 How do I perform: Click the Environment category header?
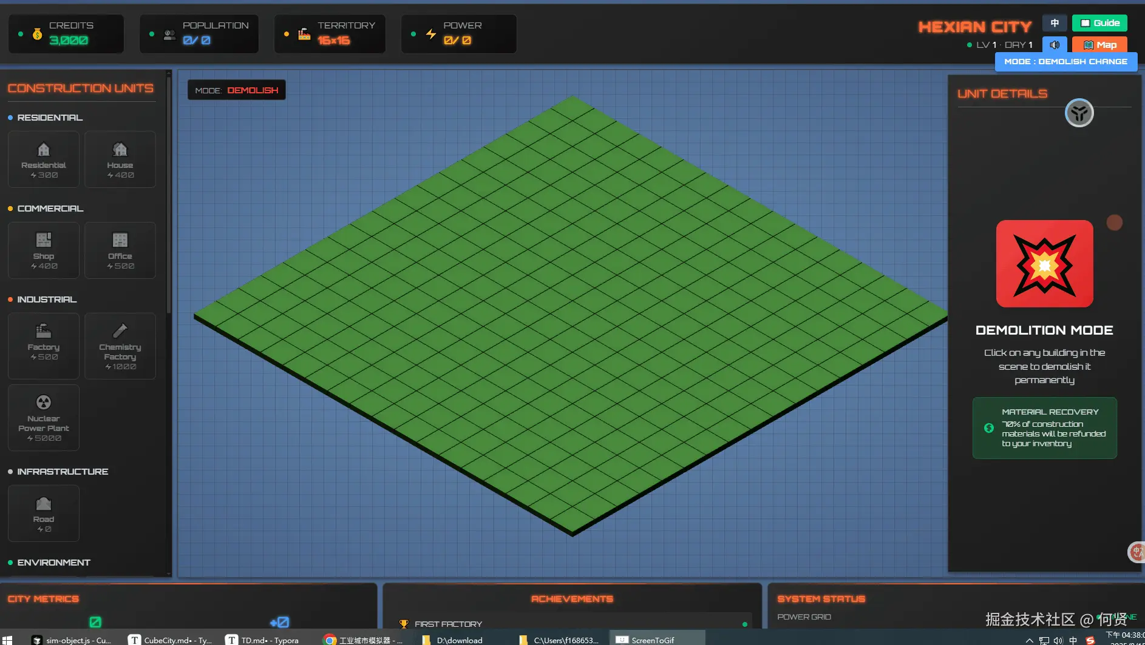(53, 563)
